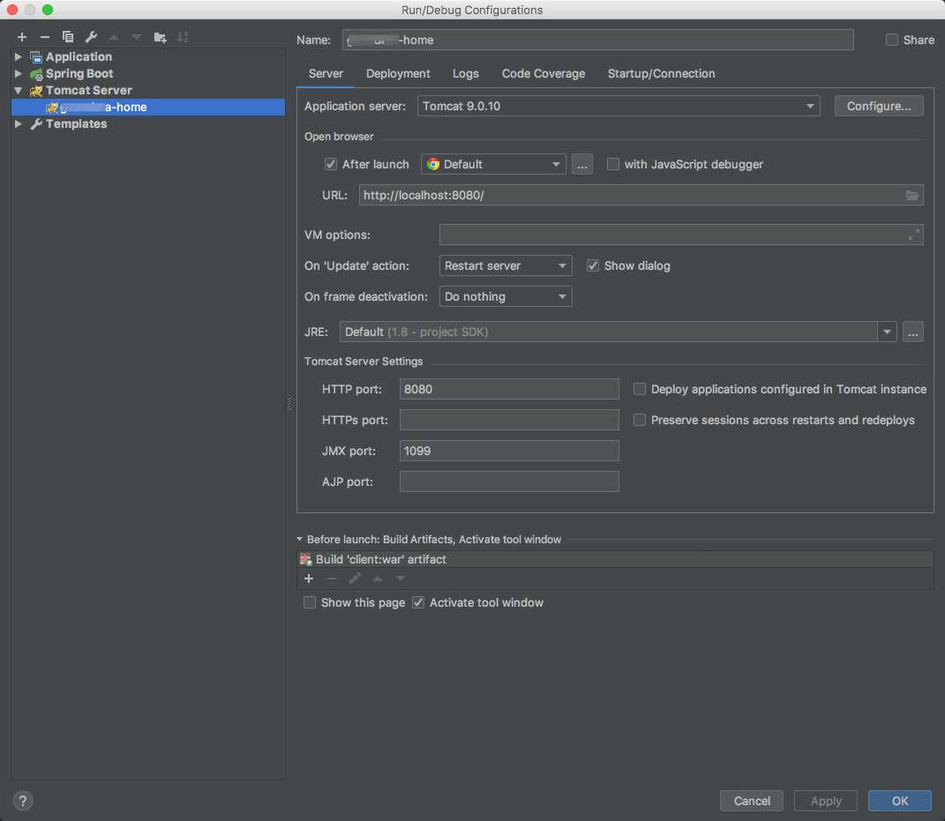Edit the before launch task
The height and width of the screenshot is (821, 945).
click(x=355, y=578)
